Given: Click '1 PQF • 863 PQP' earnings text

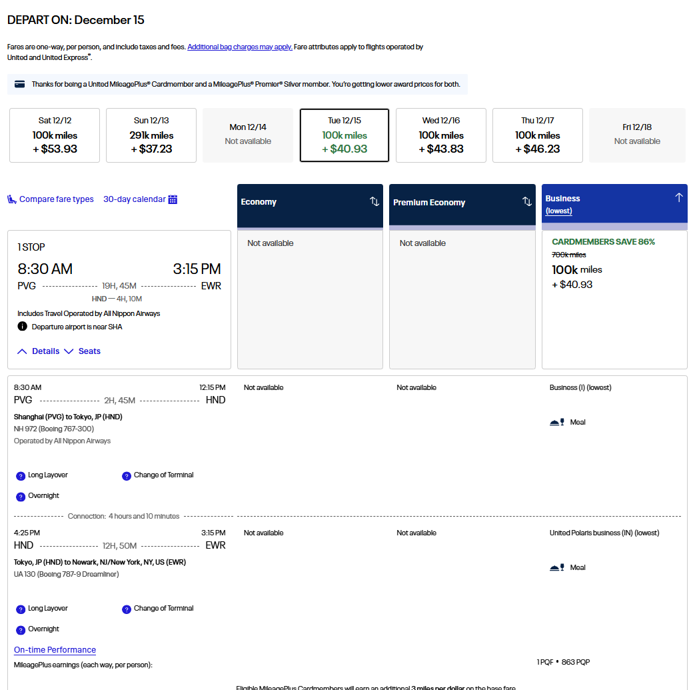Looking at the screenshot, I should [564, 662].
